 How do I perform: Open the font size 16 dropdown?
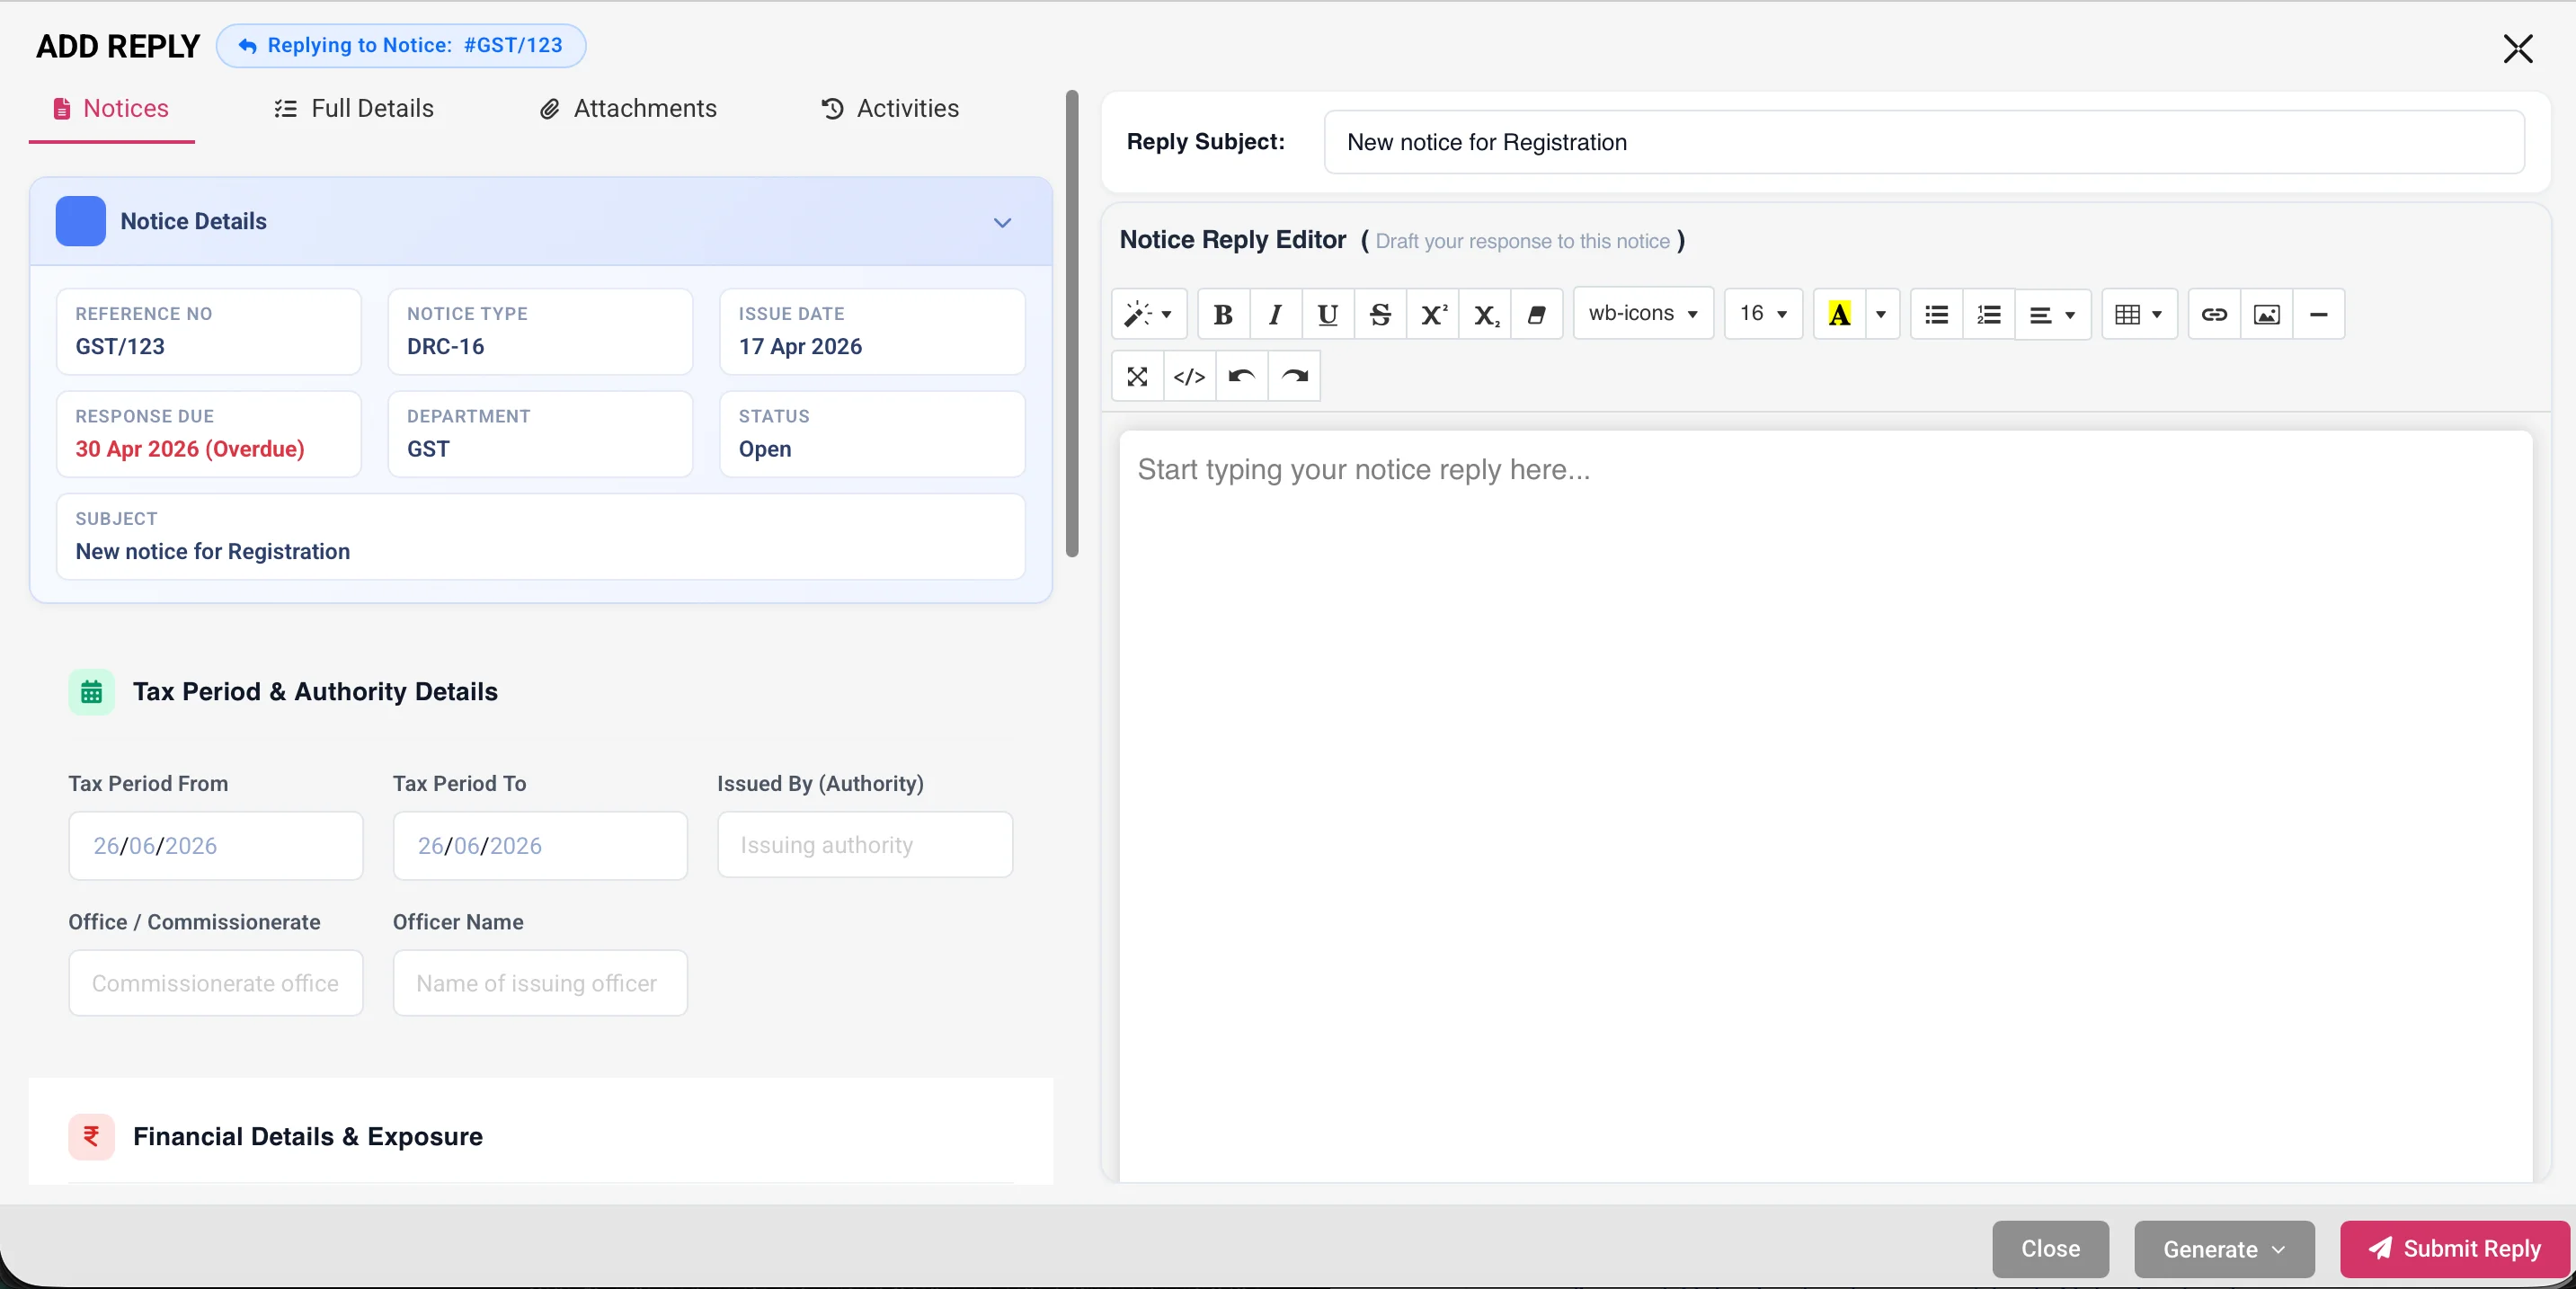pyautogui.click(x=1763, y=314)
